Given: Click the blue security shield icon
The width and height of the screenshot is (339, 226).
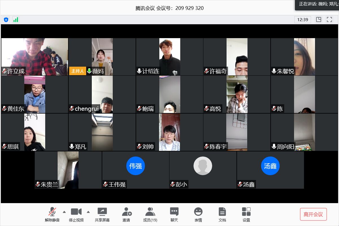Looking at the screenshot, I should (6, 19).
